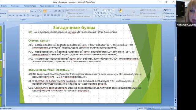The width and height of the screenshot is (196, 110).
Task: Open Экспресс-стили quick styles
Action: [133, 13]
